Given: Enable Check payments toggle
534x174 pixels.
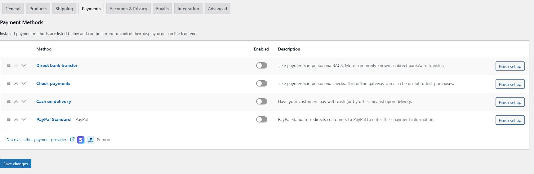Looking at the screenshot, I should coord(262,84).
